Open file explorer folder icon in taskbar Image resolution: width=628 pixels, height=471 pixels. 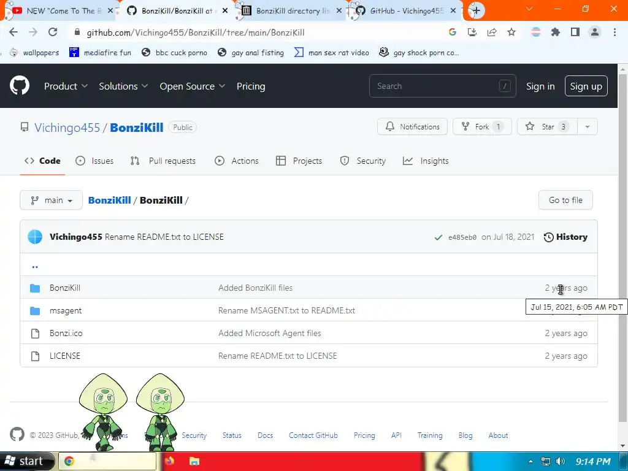click(194, 461)
